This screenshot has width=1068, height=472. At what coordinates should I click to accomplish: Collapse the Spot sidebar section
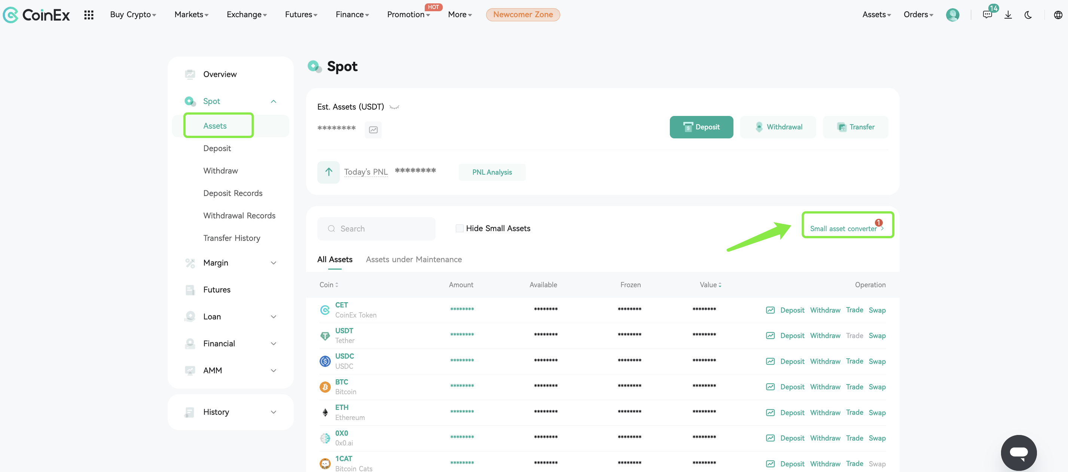pyautogui.click(x=273, y=101)
